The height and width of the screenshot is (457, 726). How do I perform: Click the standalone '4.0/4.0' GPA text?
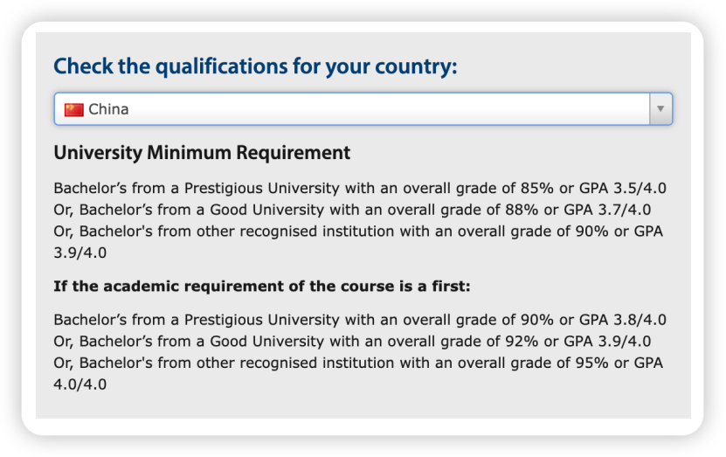pyautogui.click(x=80, y=384)
